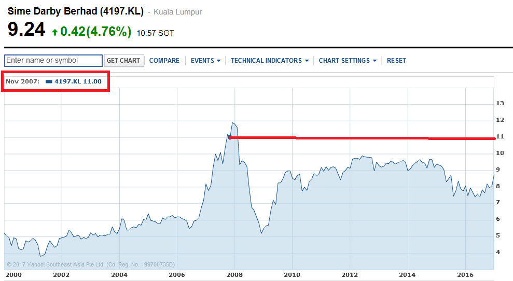Click the 0.42(4.76%) change value
Viewport: 513px width, 281px height.
[96, 32]
